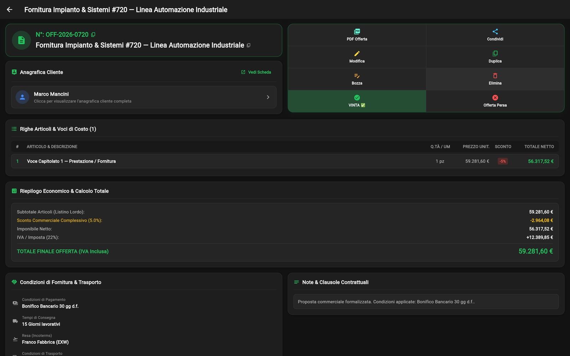Click the delivery truck icon

(15, 321)
